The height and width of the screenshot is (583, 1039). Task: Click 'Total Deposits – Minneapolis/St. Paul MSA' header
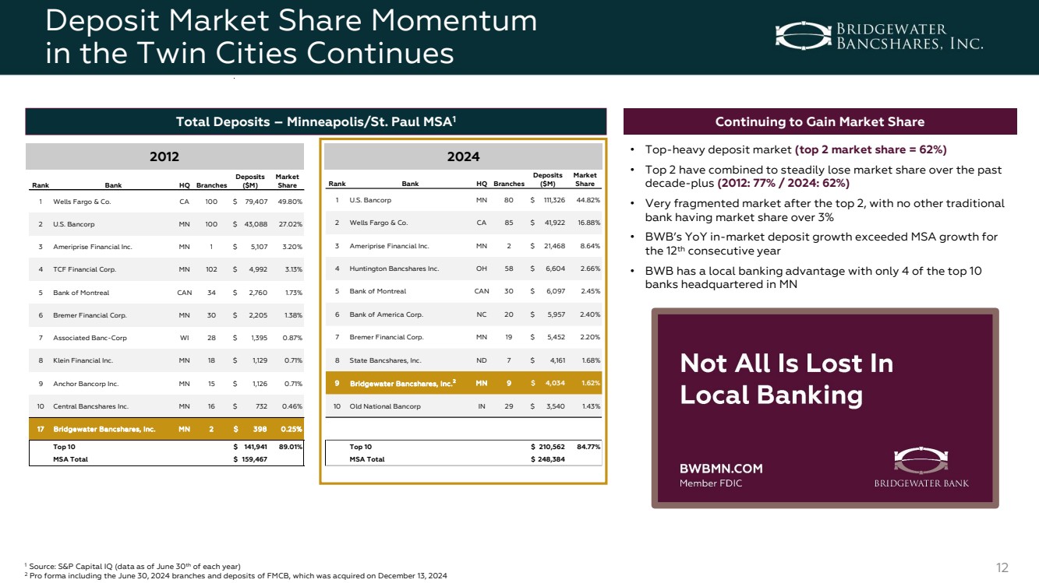(316, 121)
